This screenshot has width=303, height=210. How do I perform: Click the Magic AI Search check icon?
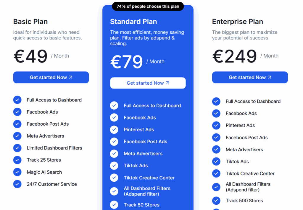click(x=17, y=172)
